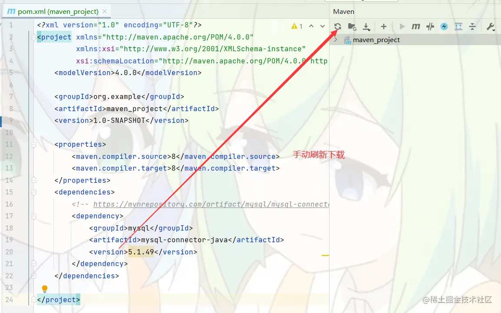
Task: Click the Maven panel title
Action: coord(343,11)
